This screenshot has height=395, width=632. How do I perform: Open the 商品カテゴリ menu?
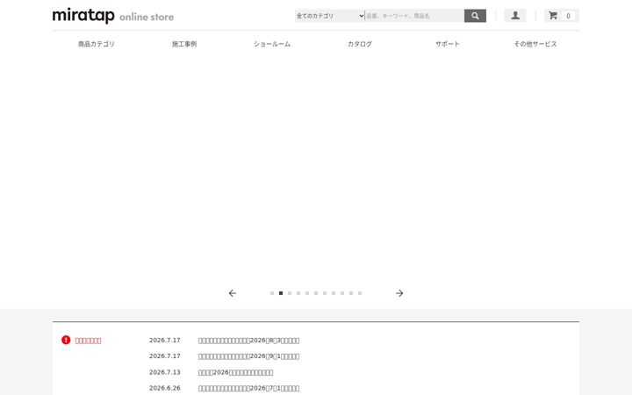click(x=97, y=44)
